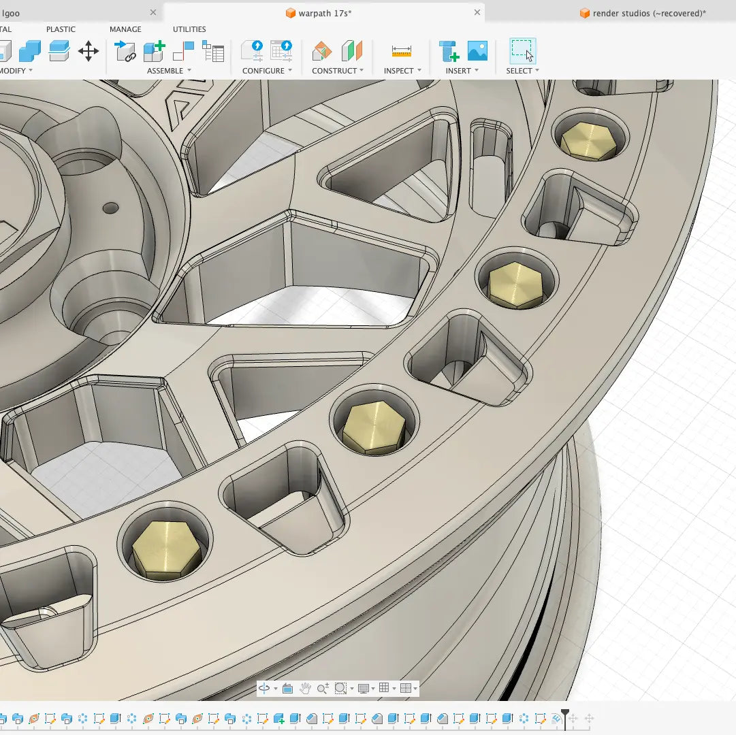Viewport: 736px width, 735px height.
Task: Toggle grid visibility from the navigation bar
Action: pos(385,688)
